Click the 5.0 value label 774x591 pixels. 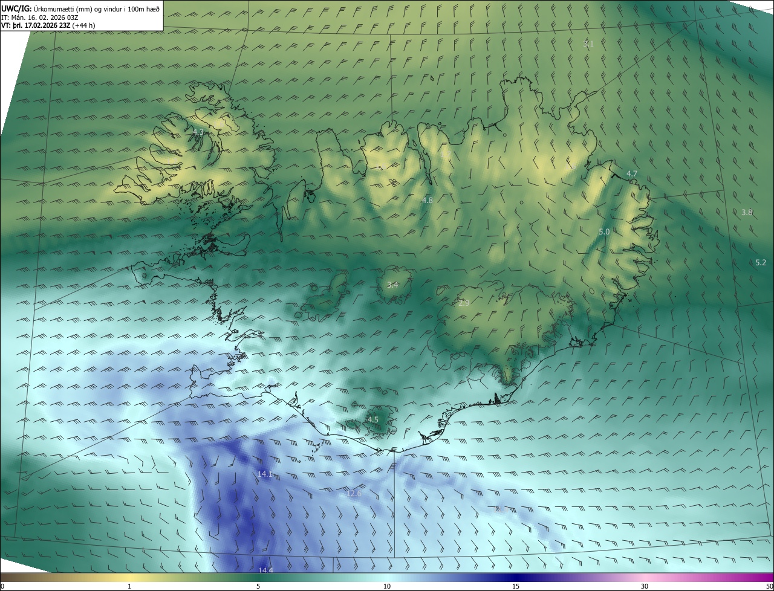604,231
